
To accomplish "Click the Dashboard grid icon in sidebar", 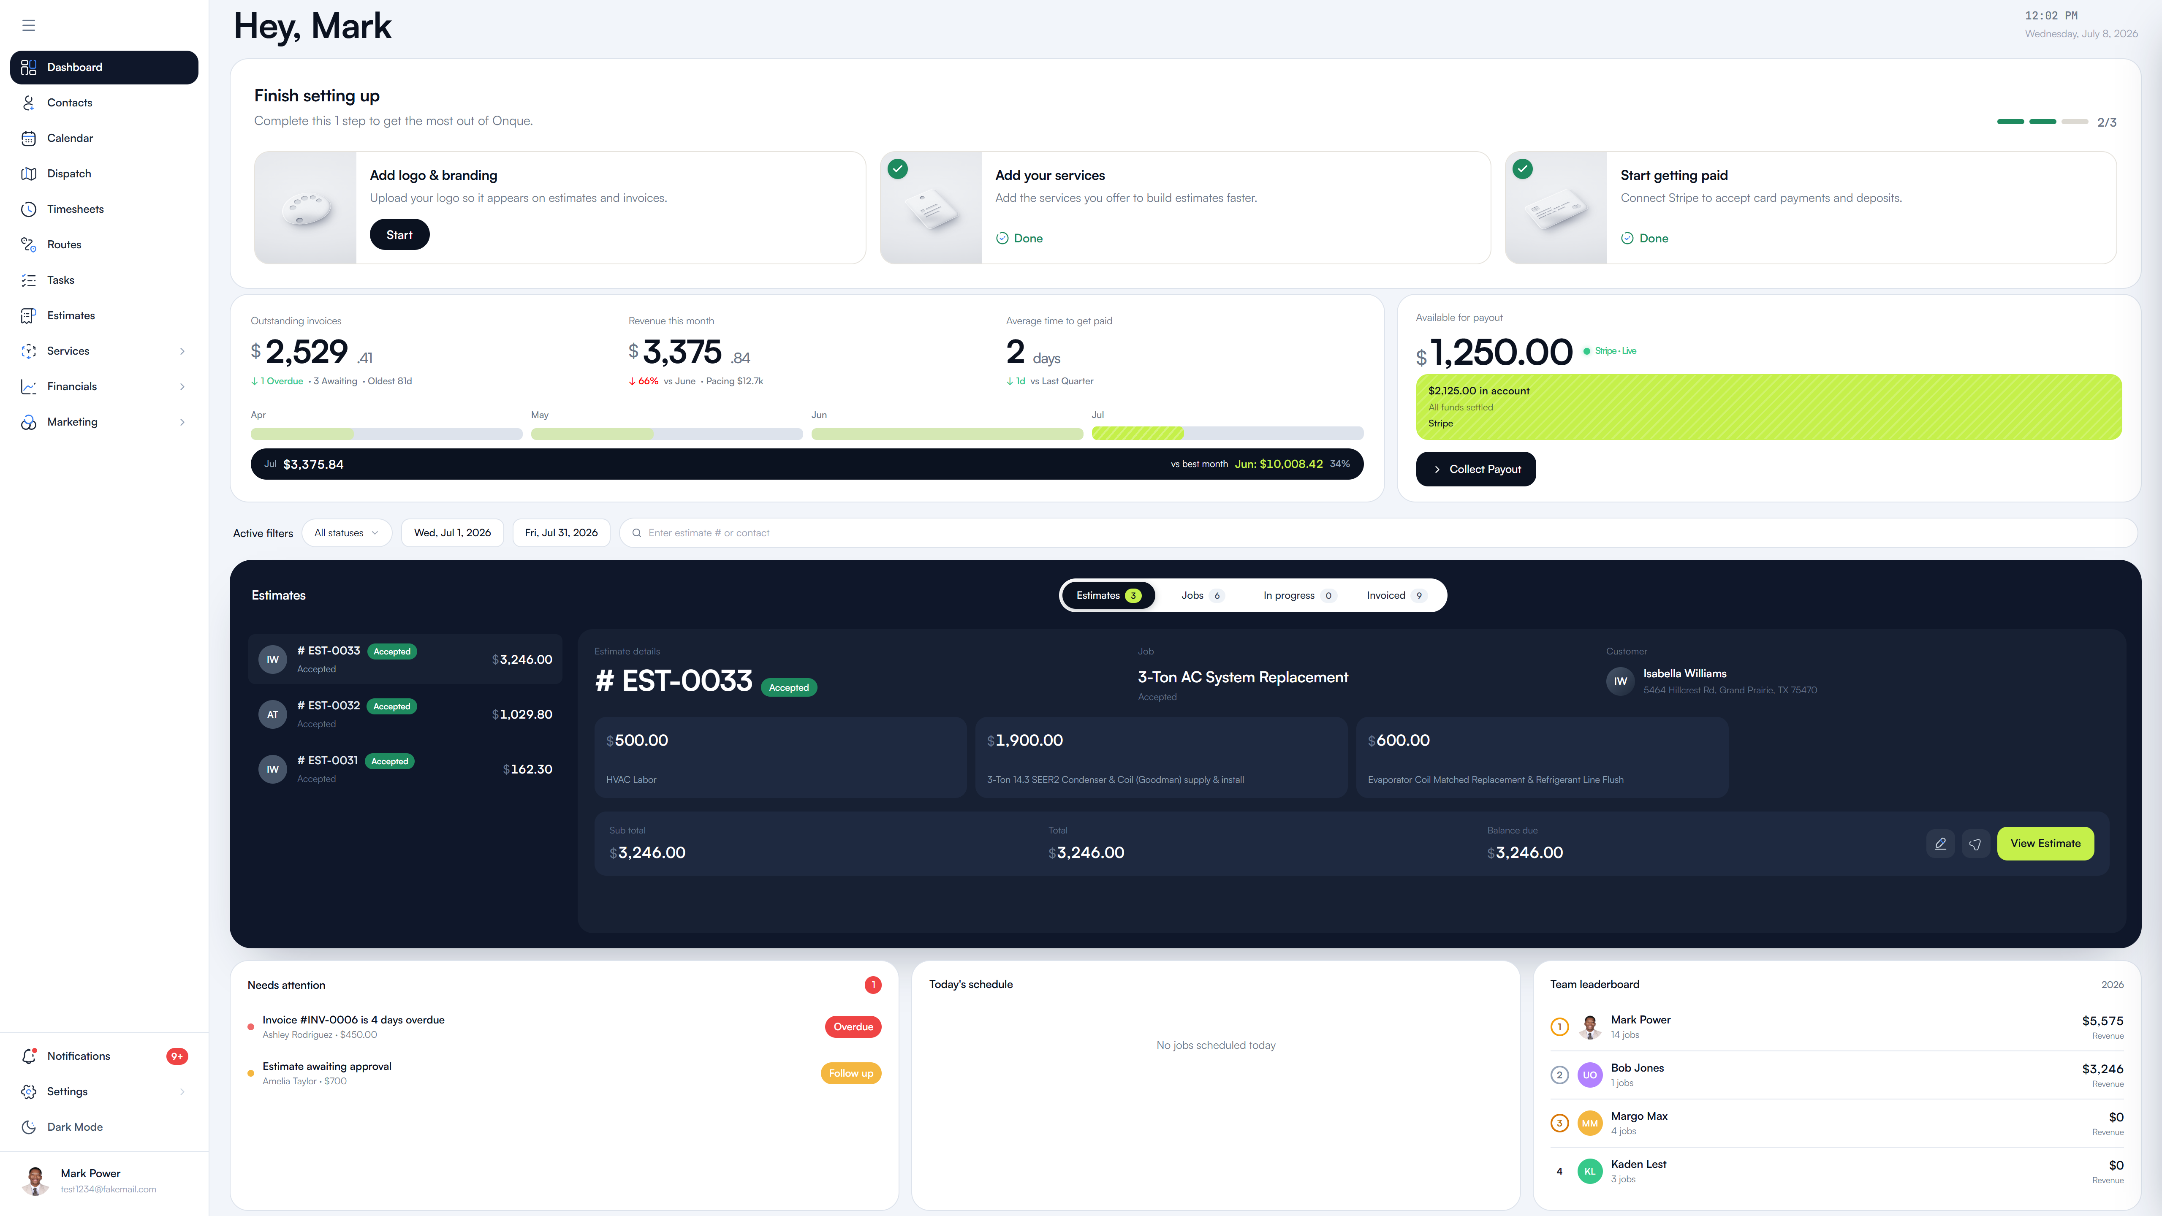I will pos(29,67).
